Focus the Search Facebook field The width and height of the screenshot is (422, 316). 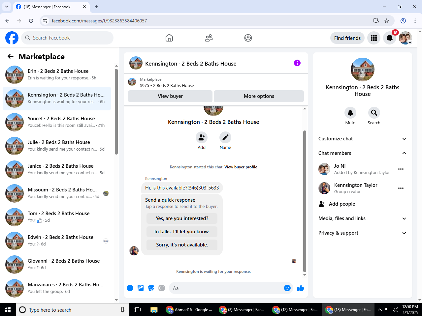(x=67, y=38)
